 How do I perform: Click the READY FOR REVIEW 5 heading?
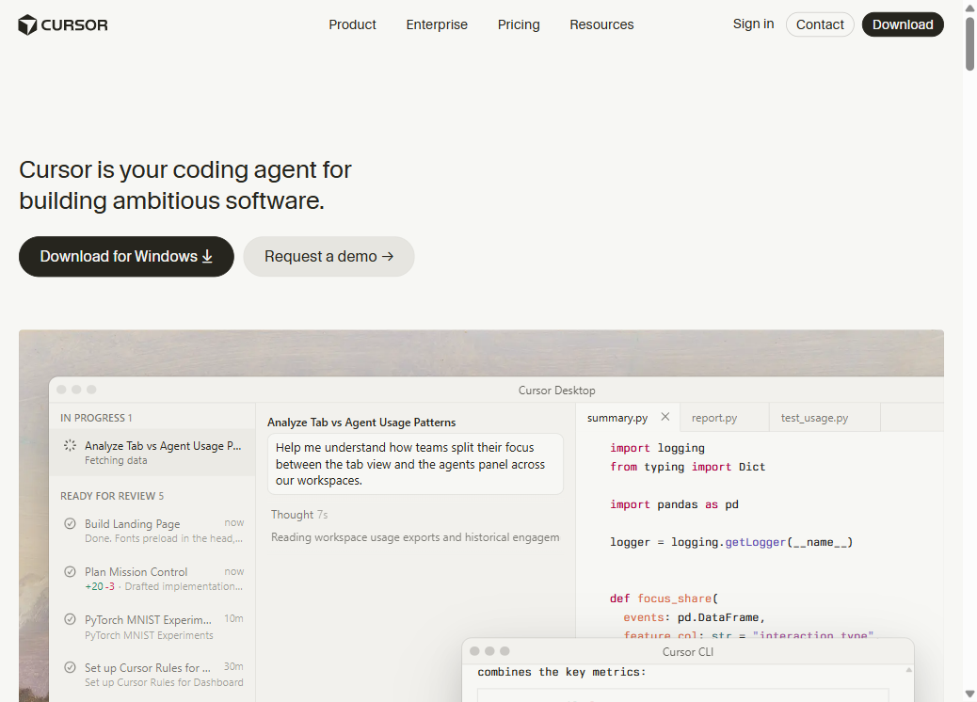click(x=112, y=496)
